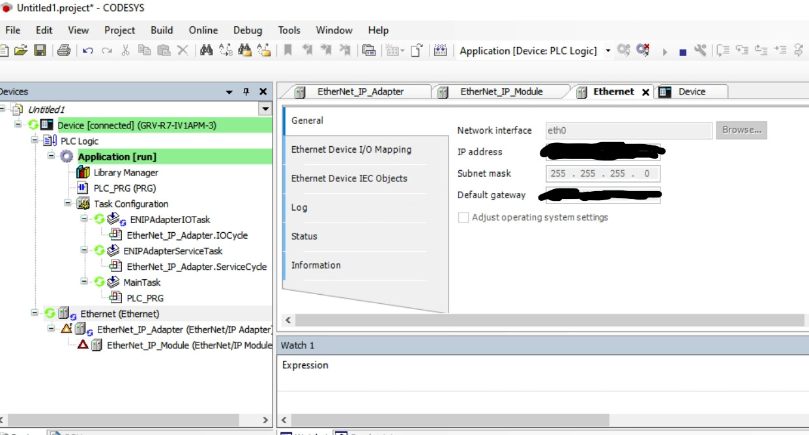Collapse the Device [connected] tree node
The height and width of the screenshot is (435, 809).
click(19, 125)
